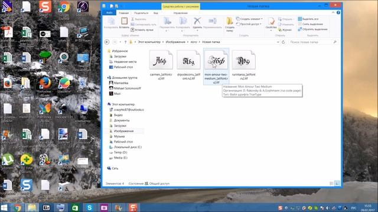Open Chrome from the taskbar

(x=17, y=207)
